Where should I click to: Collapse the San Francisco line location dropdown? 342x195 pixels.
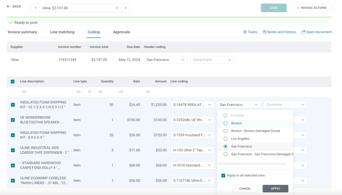pyautogui.click(x=239, y=105)
